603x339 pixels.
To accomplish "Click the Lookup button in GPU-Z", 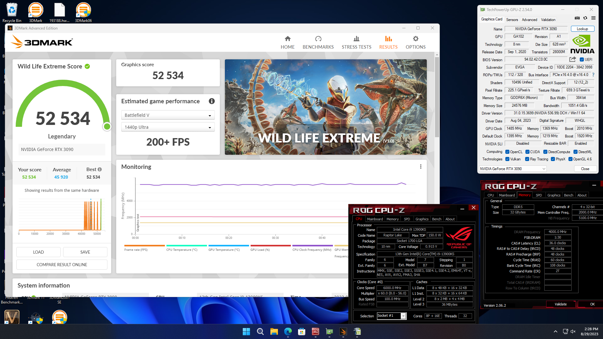I will click(x=582, y=29).
